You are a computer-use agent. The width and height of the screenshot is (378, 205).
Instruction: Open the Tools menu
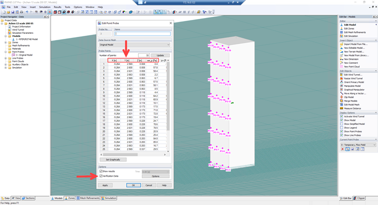[68, 7]
